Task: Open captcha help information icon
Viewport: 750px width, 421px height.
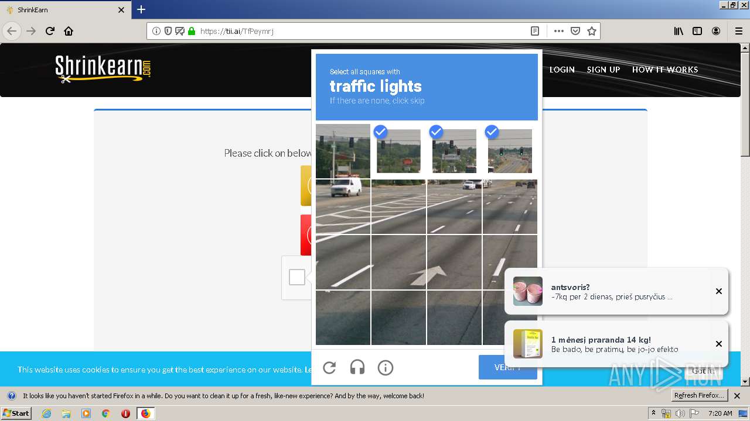Action: 386,367
